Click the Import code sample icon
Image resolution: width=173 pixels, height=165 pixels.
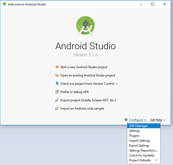pyautogui.click(x=57, y=108)
